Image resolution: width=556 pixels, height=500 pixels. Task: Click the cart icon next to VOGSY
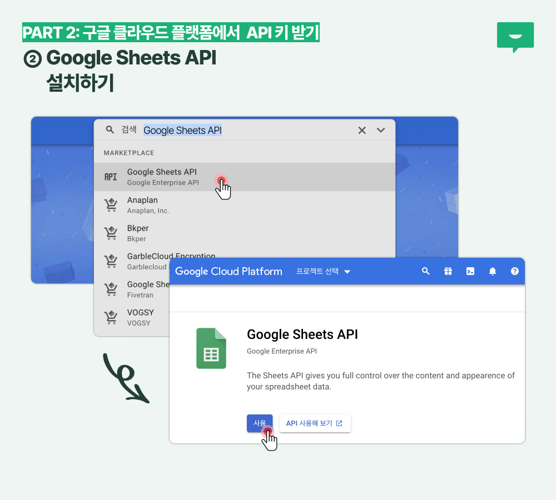111,317
